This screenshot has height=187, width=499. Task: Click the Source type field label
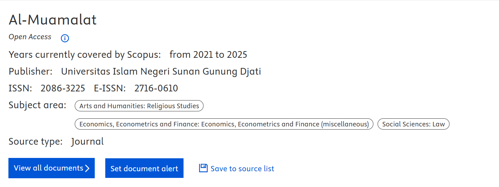tap(35, 141)
